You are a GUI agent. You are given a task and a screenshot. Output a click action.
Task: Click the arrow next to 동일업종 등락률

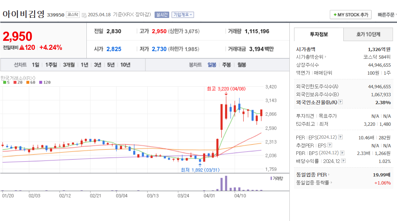click(x=331, y=183)
